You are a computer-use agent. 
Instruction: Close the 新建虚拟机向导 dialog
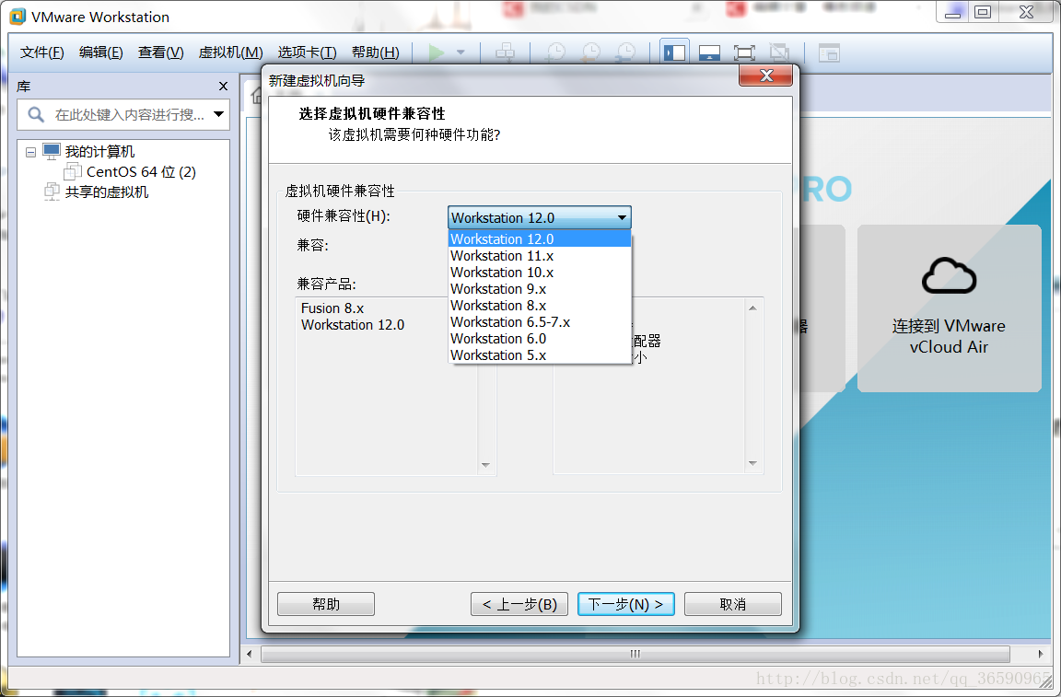click(766, 76)
